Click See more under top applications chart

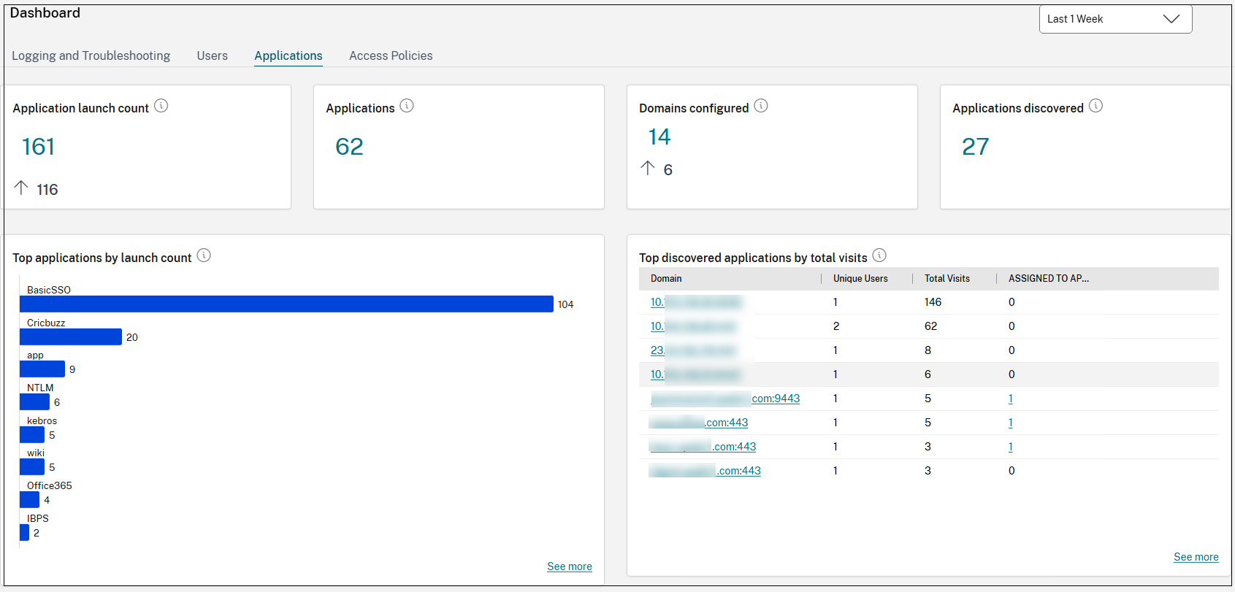pyautogui.click(x=569, y=566)
